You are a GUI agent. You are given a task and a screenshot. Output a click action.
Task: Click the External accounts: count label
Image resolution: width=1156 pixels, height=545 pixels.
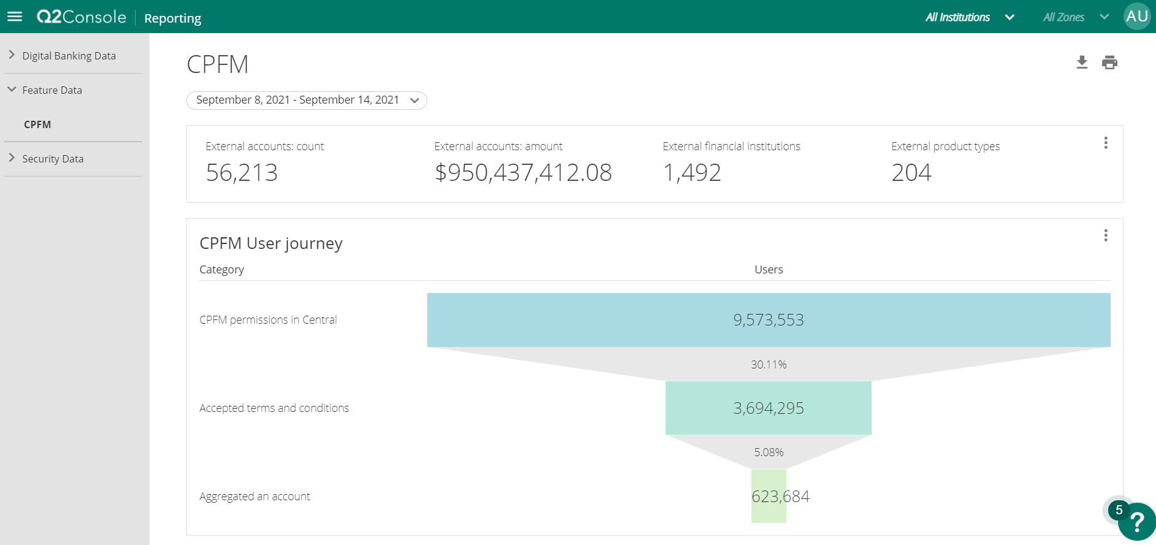265,147
